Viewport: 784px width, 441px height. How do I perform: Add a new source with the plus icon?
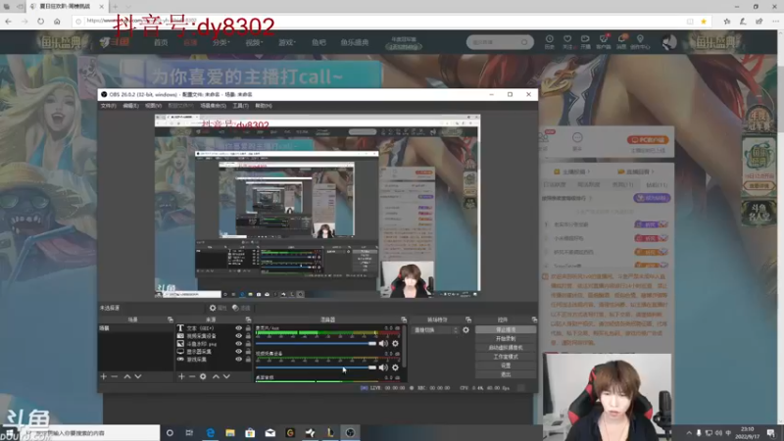click(181, 376)
